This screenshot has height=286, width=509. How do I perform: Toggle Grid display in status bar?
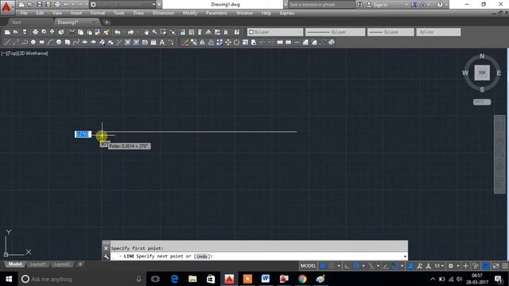pyautogui.click(x=323, y=266)
